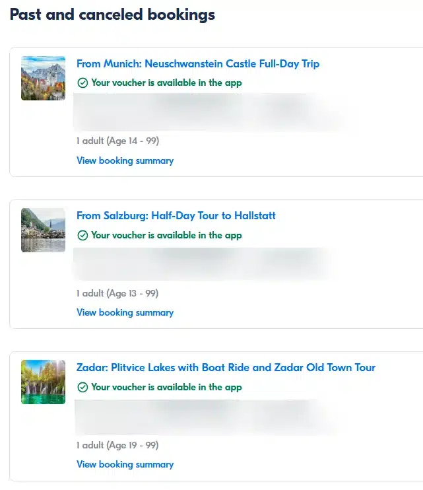This screenshot has height=490, width=423.
Task: Click the voucher checkmark icon for Plitvice Lakes
Action: (x=82, y=387)
